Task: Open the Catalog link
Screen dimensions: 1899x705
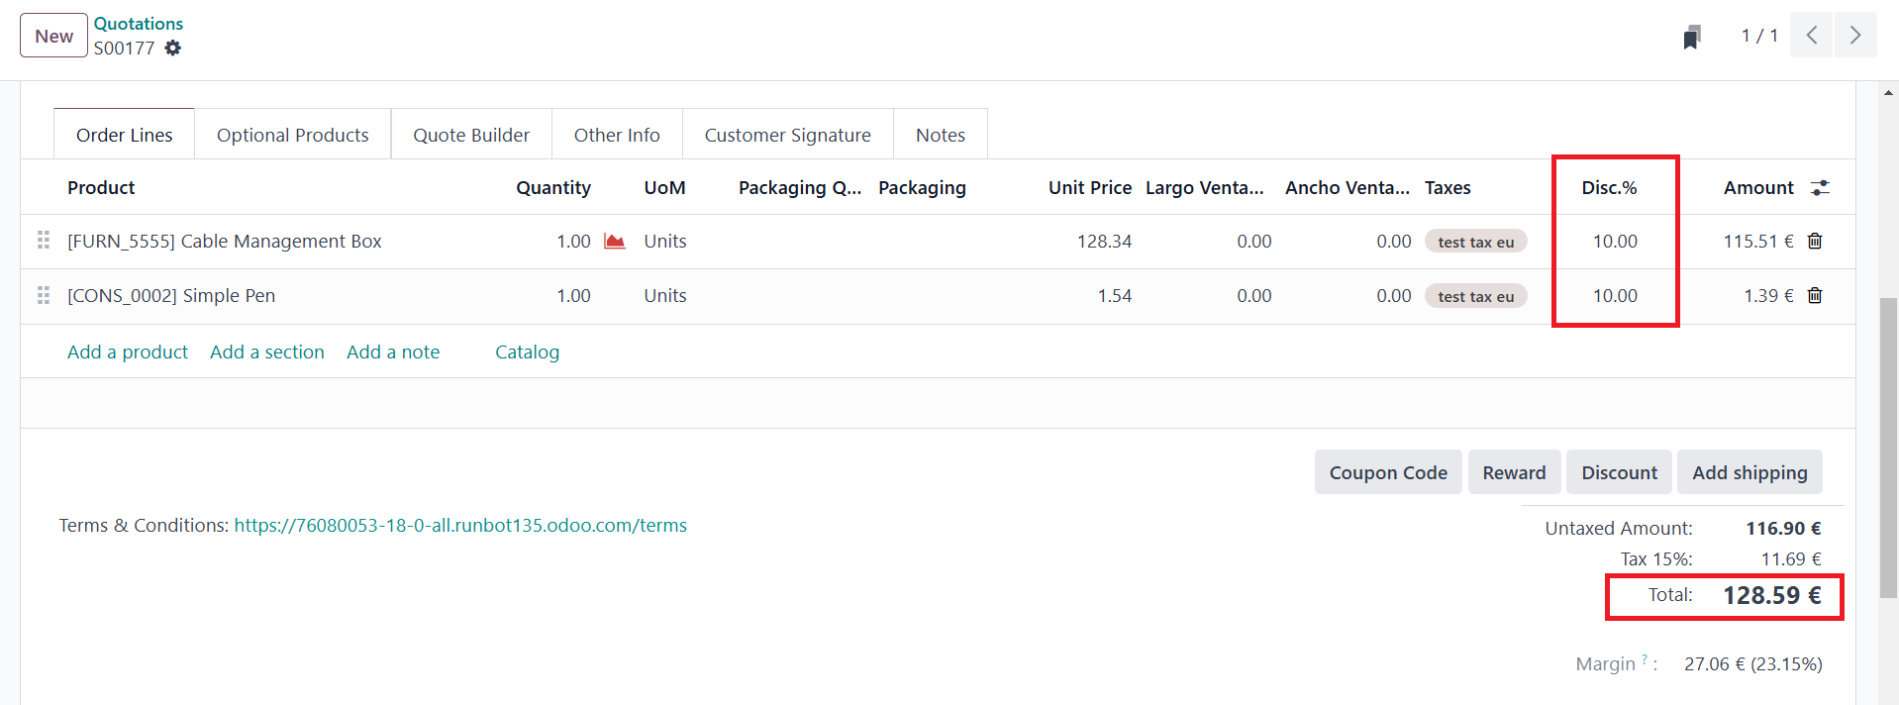Action: [527, 352]
